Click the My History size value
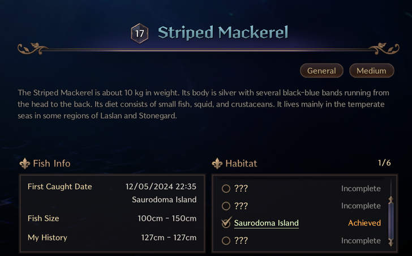This screenshot has width=412, height=256. (x=169, y=237)
